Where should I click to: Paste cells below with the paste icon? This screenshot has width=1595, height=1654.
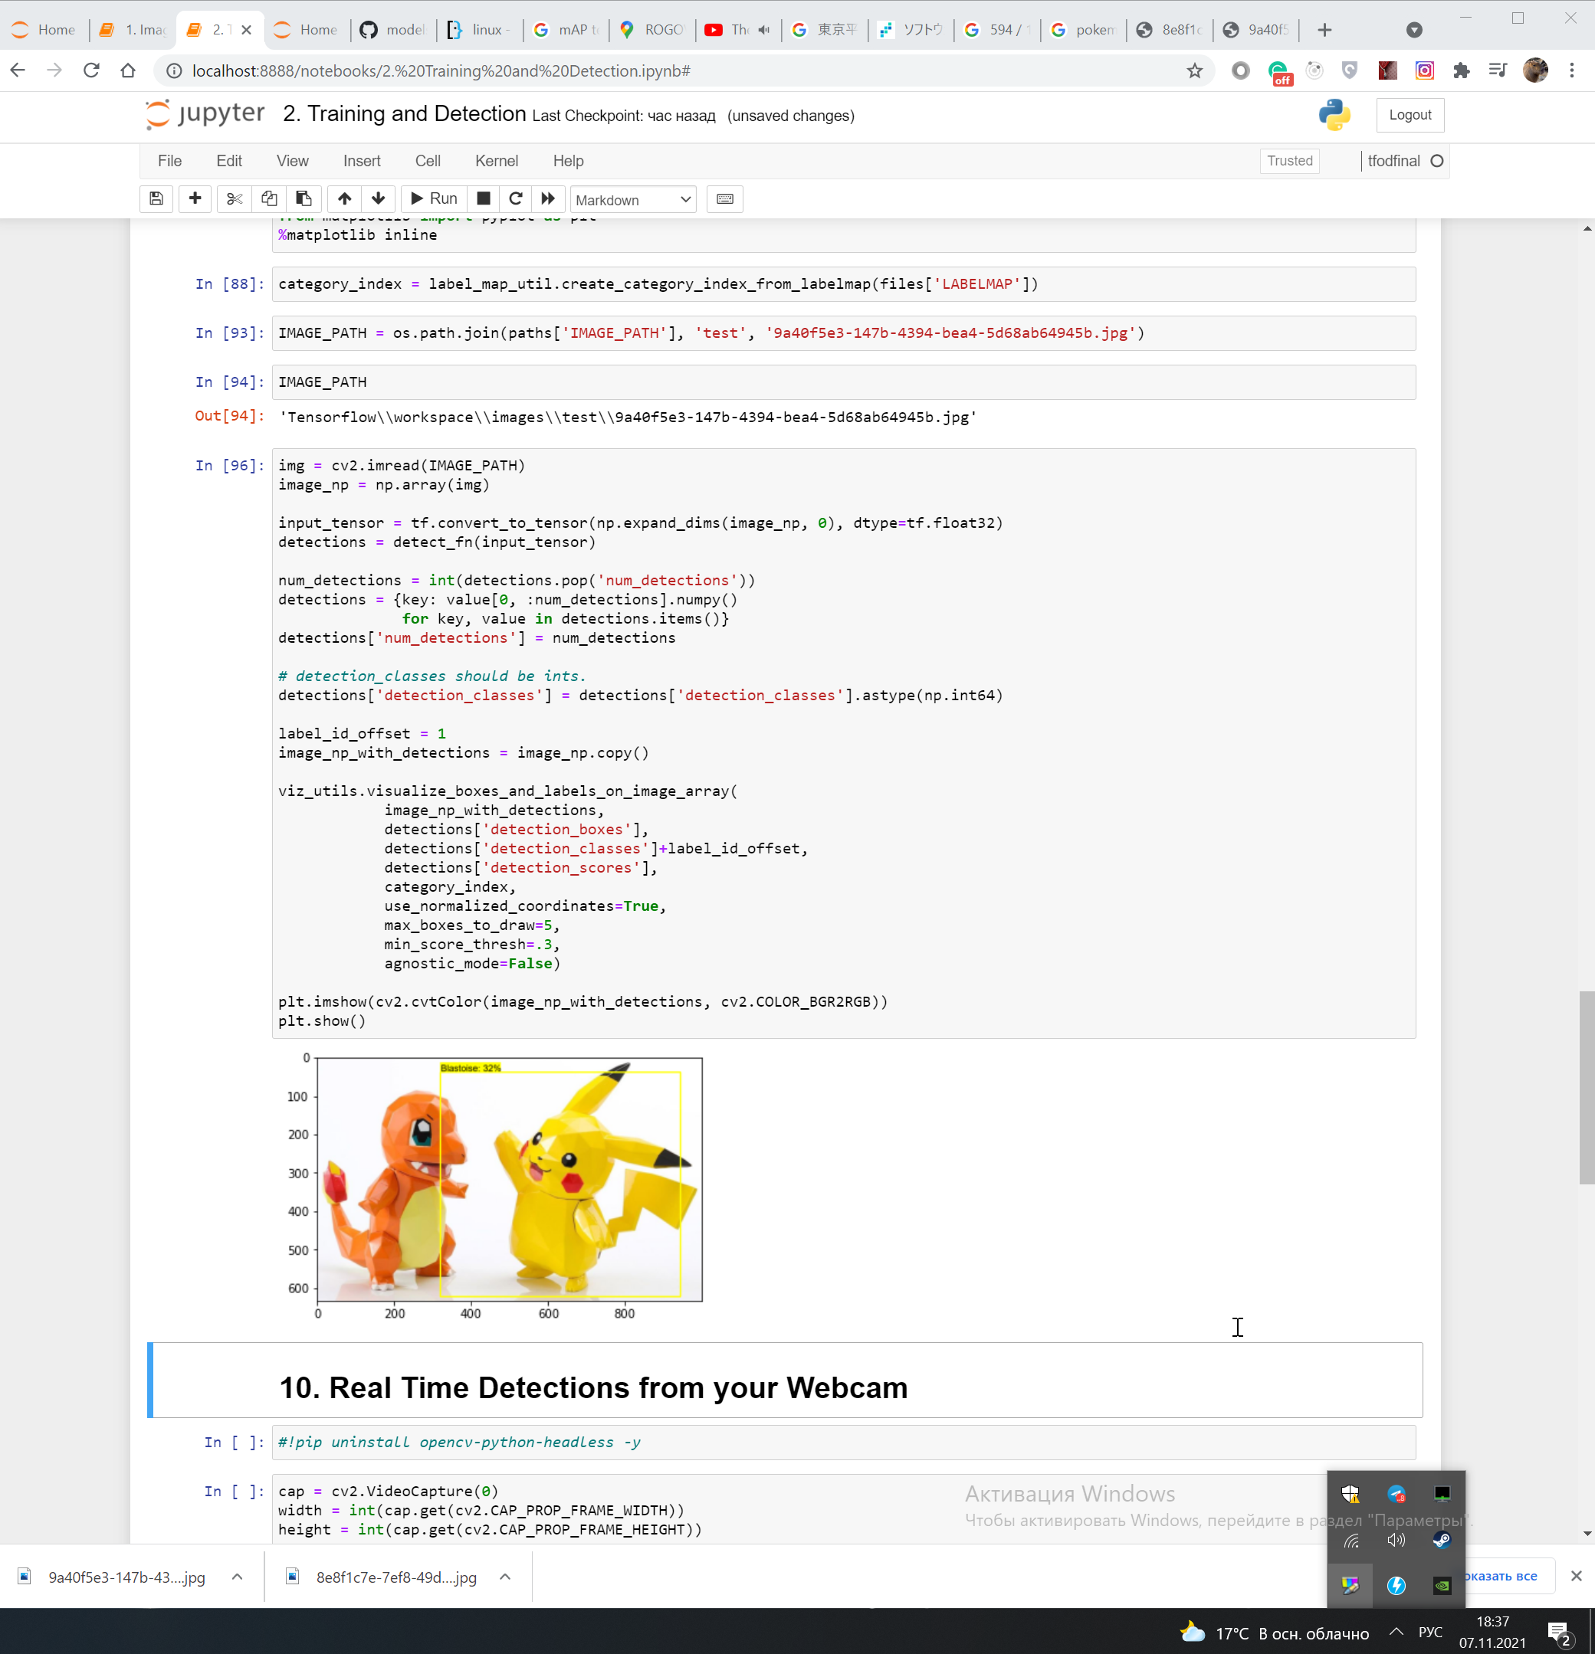click(304, 199)
